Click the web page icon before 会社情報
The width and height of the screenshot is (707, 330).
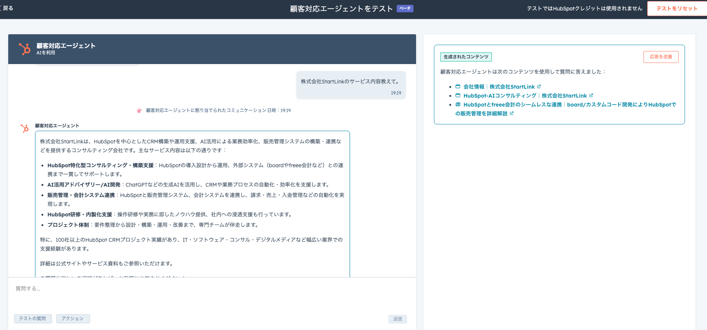[458, 87]
